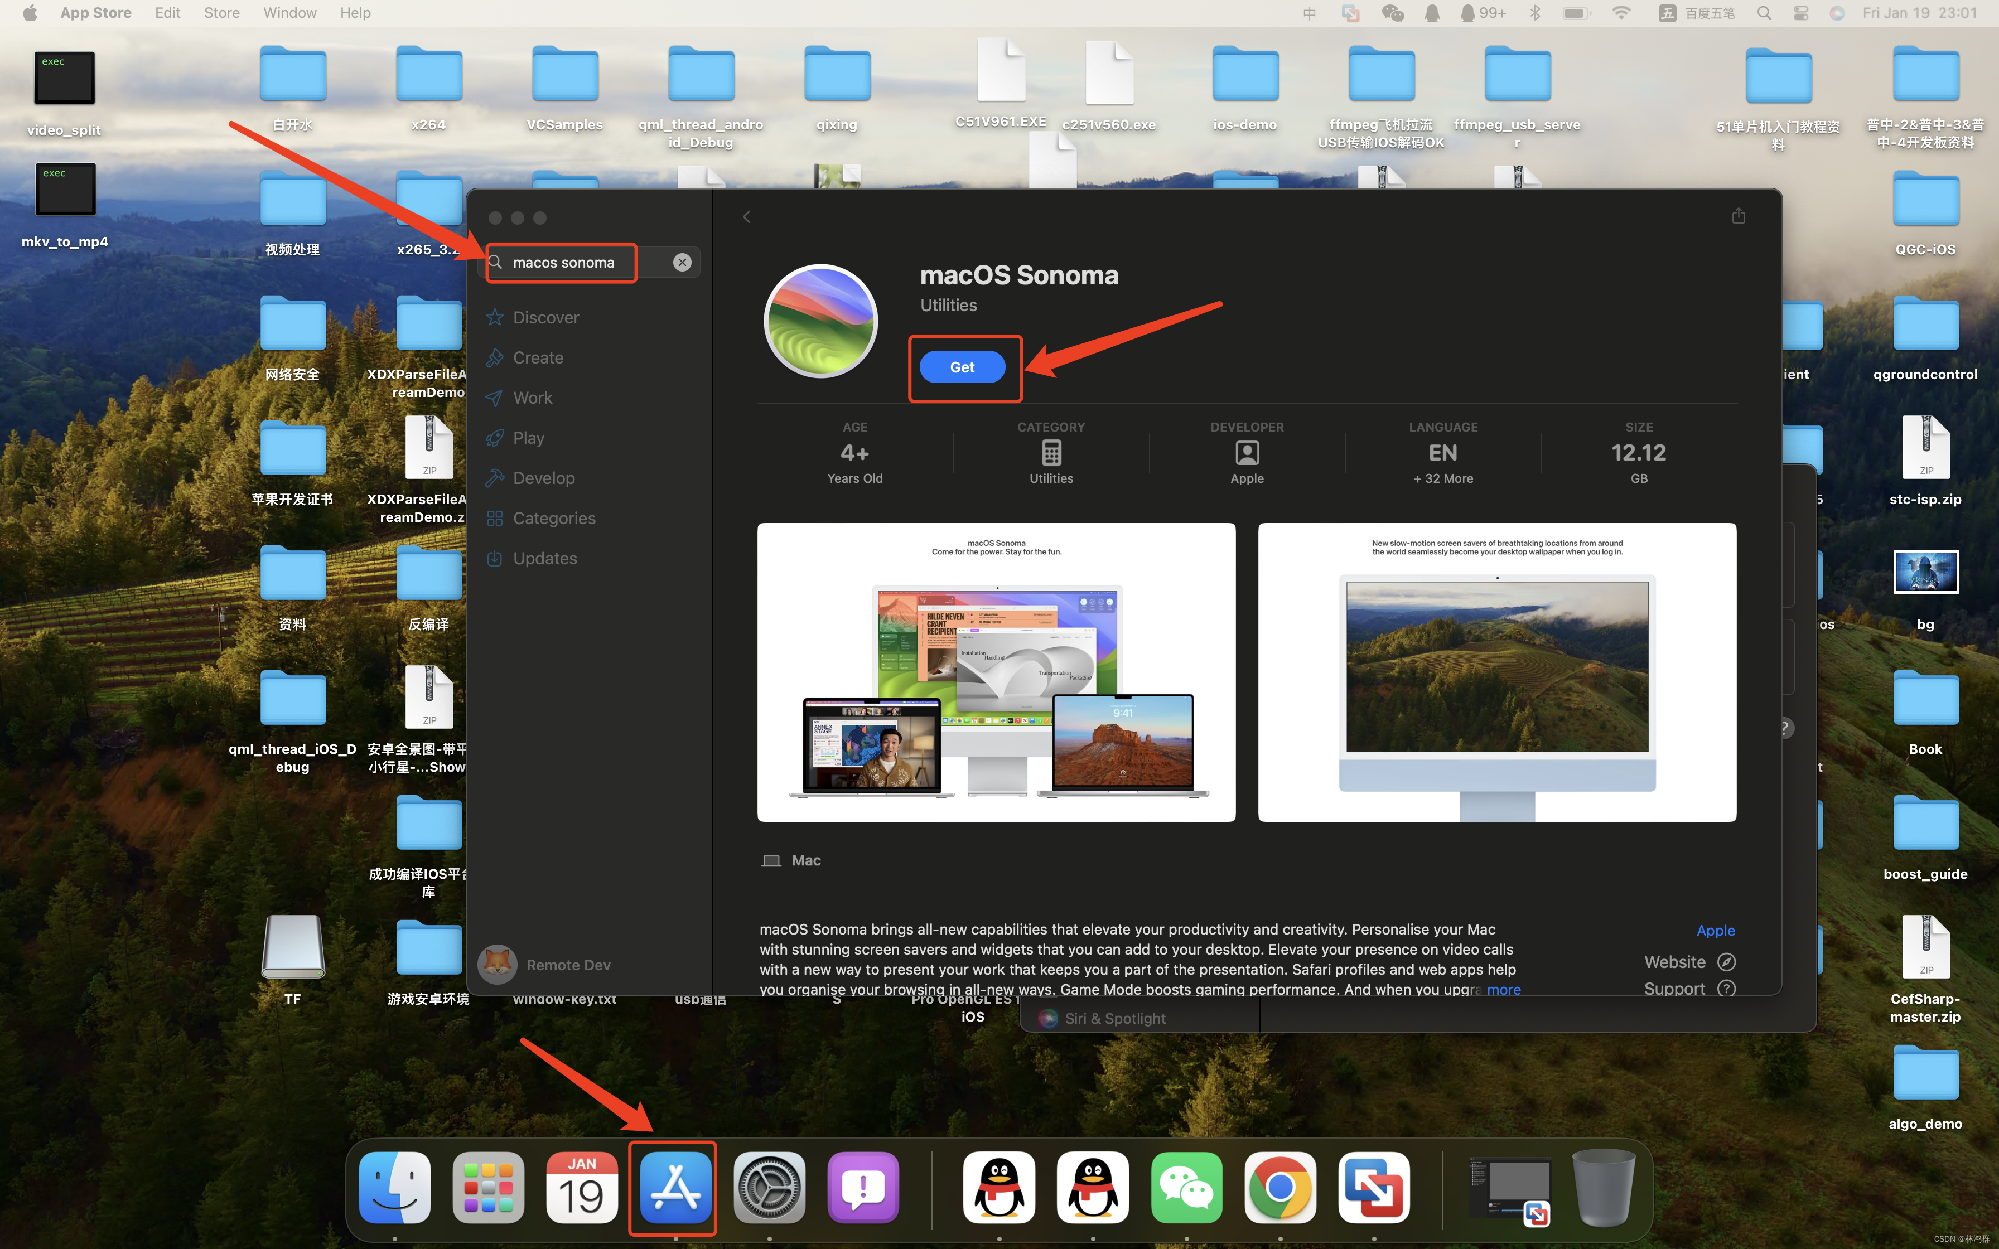Click the share icon at the window's top right
Image resolution: width=1999 pixels, height=1249 pixels.
point(1738,216)
